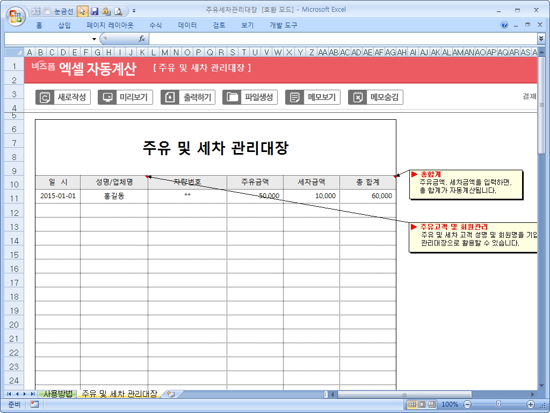
Task: Select the 총 합계 value 60,000
Action: (x=368, y=196)
